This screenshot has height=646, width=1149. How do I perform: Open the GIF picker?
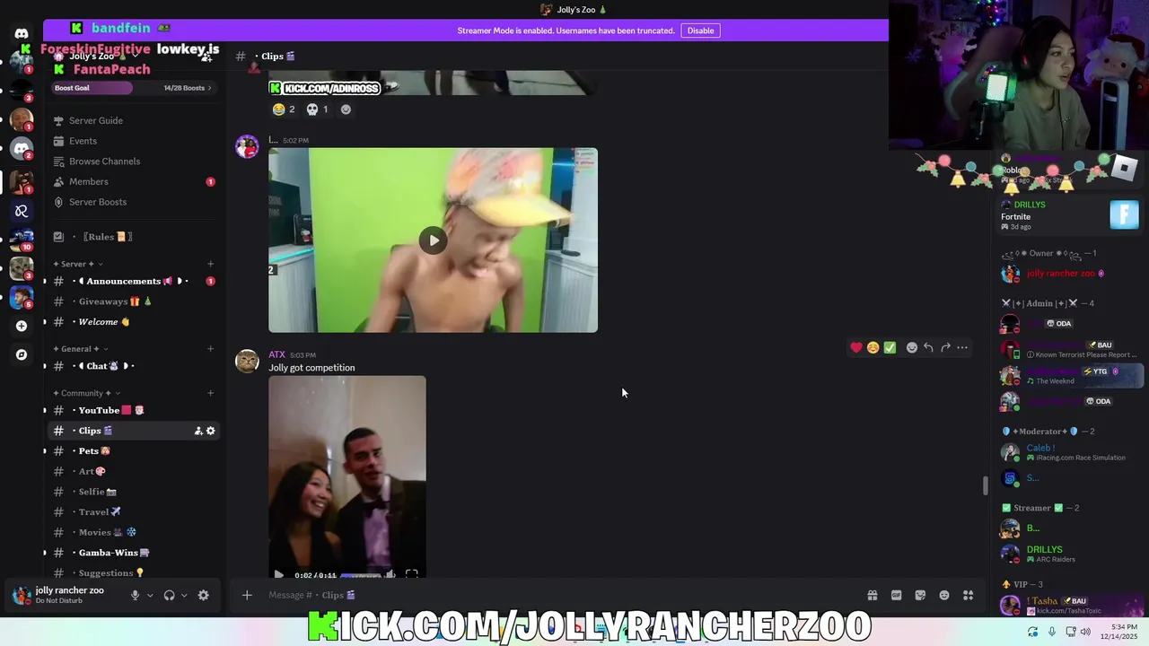(x=896, y=595)
